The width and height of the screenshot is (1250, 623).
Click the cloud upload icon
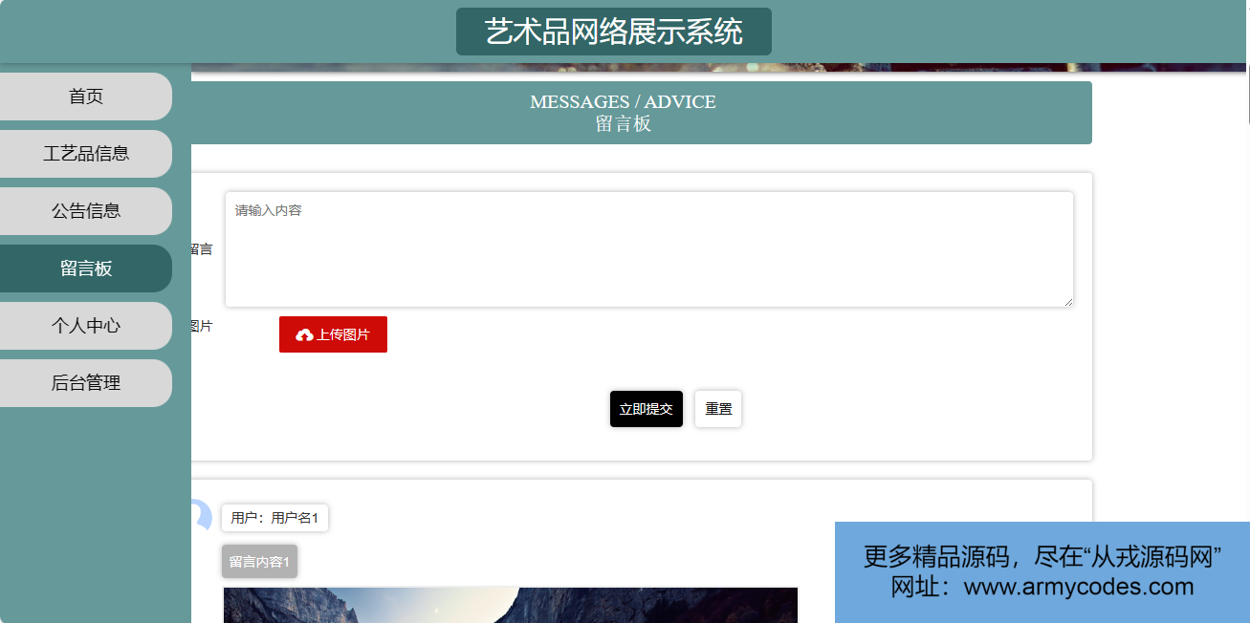(x=305, y=335)
